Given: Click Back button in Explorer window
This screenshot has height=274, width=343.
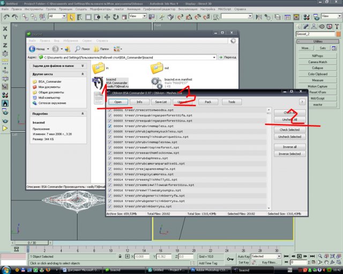Looking at the screenshot, I should click(36, 49).
